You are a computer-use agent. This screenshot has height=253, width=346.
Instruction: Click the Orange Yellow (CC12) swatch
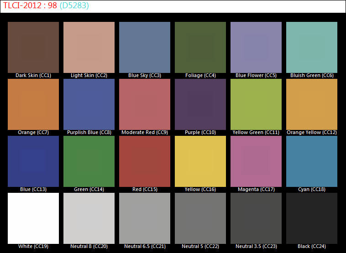click(x=312, y=104)
